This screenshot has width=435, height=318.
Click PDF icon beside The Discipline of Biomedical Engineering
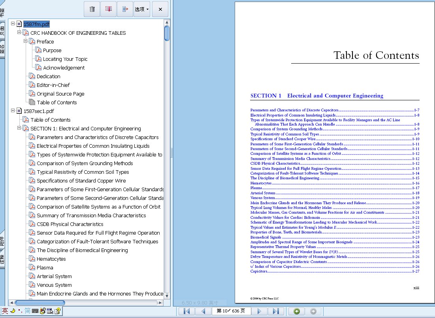click(x=32, y=250)
